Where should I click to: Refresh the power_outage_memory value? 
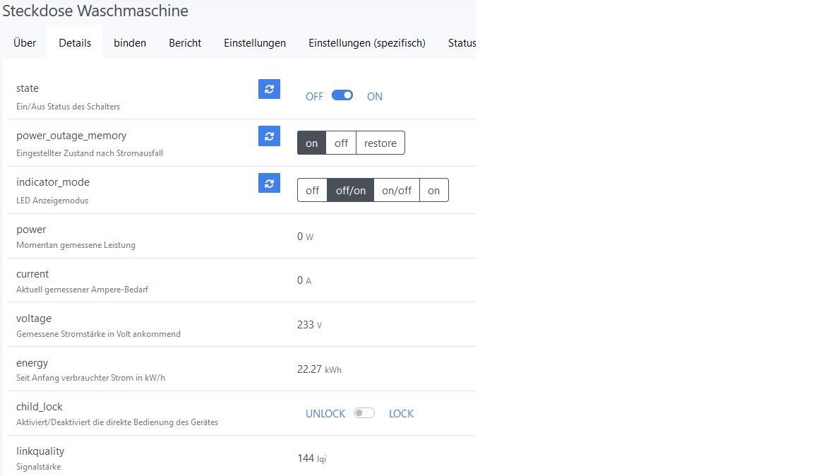coord(269,136)
